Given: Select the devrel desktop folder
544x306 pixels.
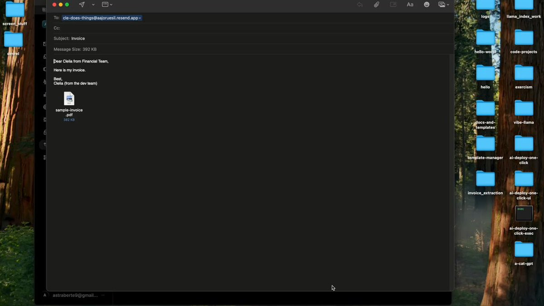Looking at the screenshot, I should coord(14,39).
